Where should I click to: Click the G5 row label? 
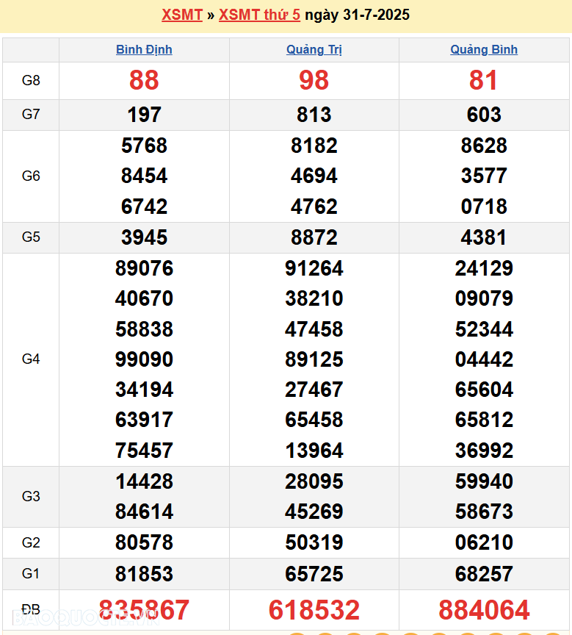tap(31, 237)
